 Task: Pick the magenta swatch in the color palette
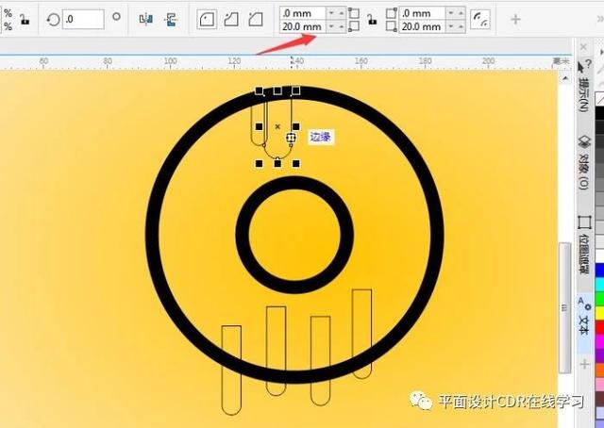[x=600, y=341]
